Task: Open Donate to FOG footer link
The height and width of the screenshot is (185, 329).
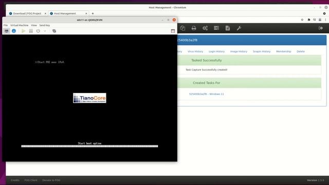Action: pos(51,180)
